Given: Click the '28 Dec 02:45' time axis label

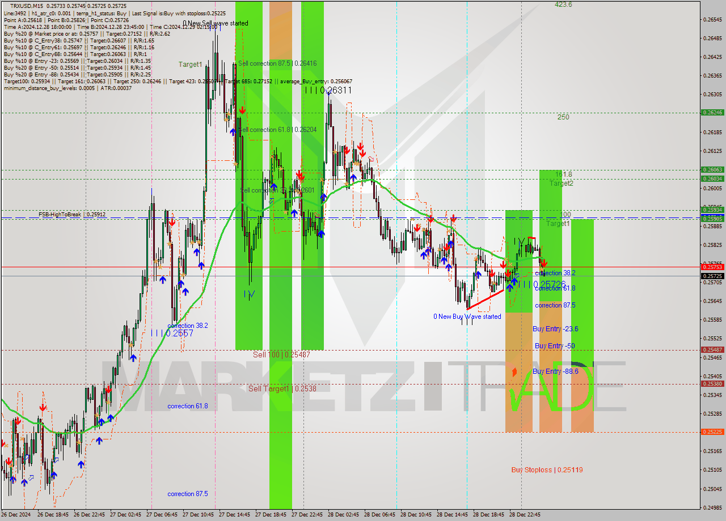Looking at the screenshot, I should click(344, 515).
